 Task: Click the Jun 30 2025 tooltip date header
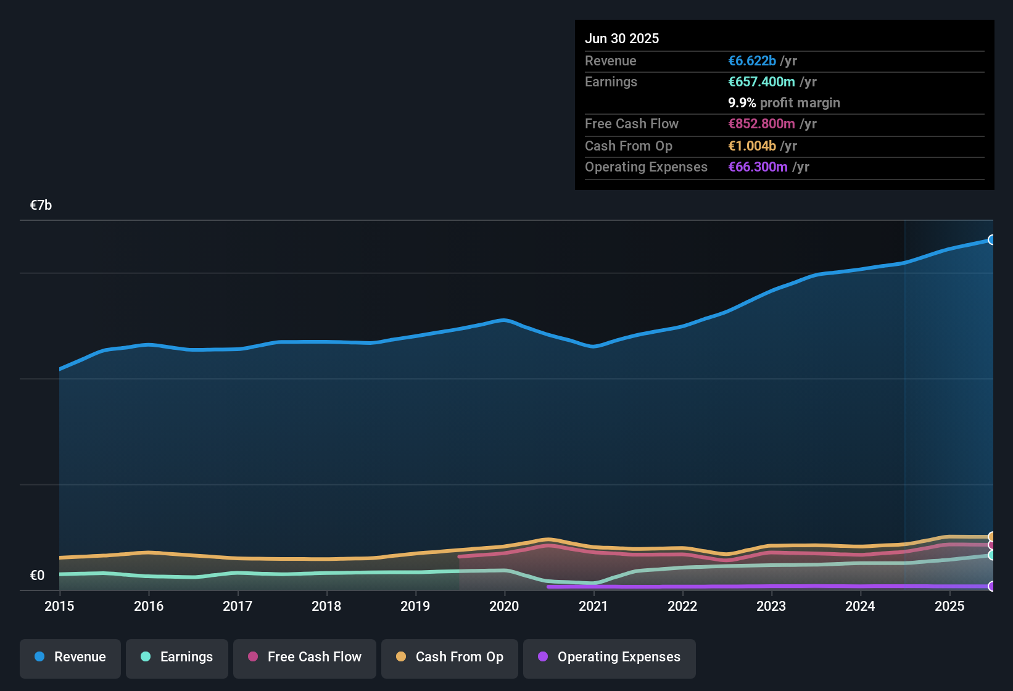coord(622,38)
